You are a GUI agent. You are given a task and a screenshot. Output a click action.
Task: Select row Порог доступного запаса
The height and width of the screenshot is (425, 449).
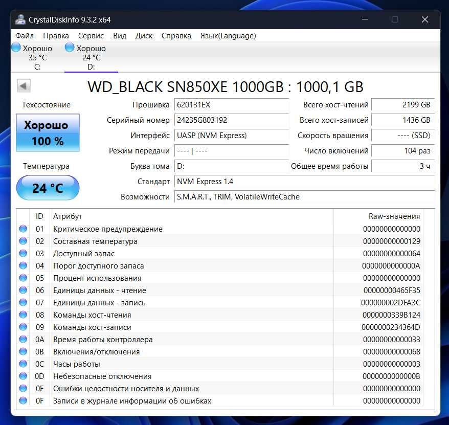(x=220, y=266)
